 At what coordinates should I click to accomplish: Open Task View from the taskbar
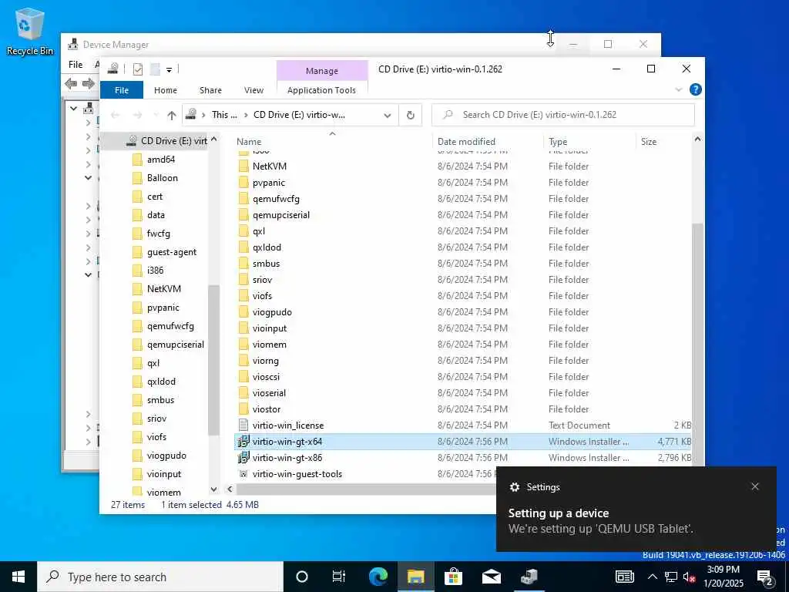click(x=339, y=577)
